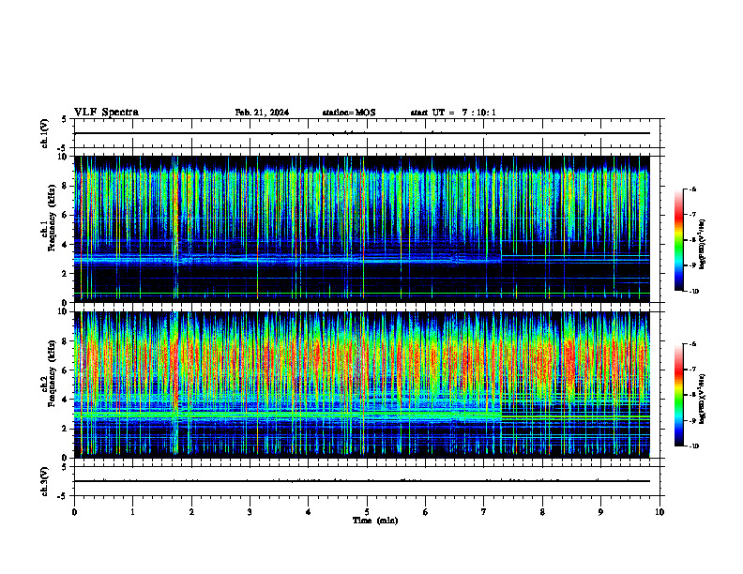
Task: Click time axis tick label "5"
Action: [x=367, y=512]
